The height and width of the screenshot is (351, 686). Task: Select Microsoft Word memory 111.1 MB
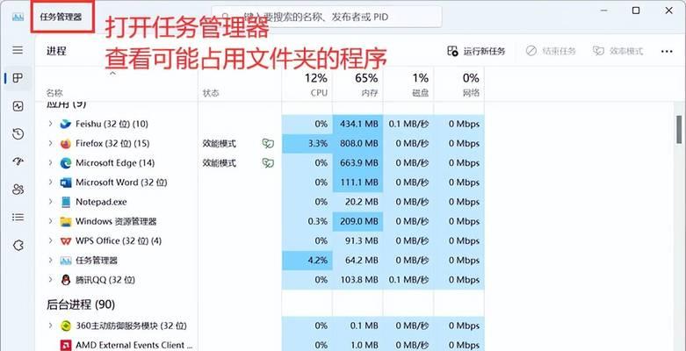click(359, 183)
